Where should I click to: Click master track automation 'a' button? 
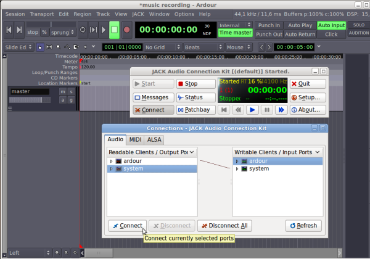(62, 101)
